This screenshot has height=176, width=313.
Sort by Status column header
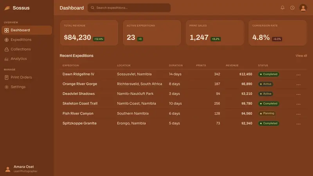coord(263,65)
